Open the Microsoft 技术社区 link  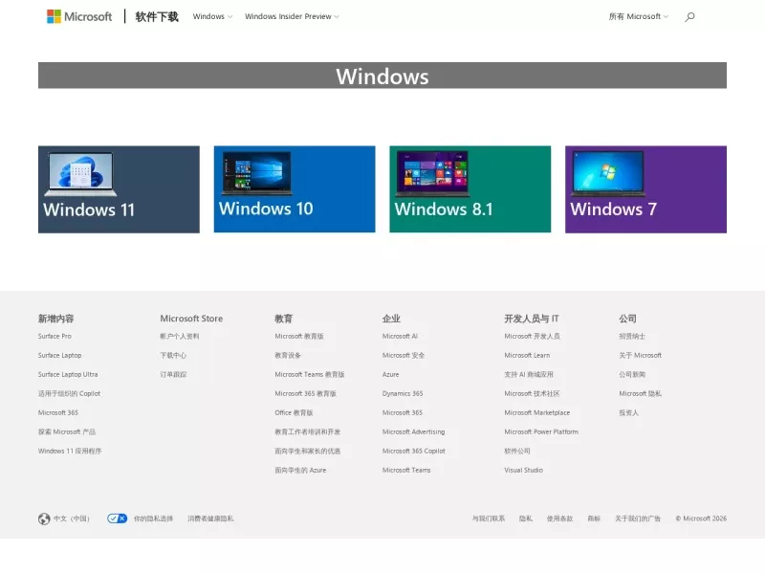[x=532, y=393]
